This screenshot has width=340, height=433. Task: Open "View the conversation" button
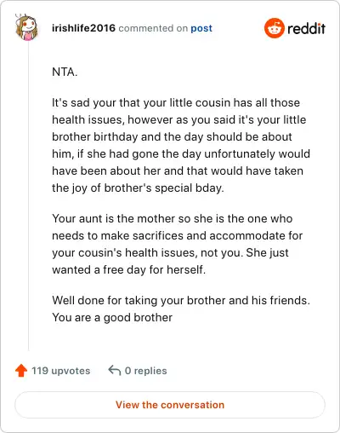point(170,405)
